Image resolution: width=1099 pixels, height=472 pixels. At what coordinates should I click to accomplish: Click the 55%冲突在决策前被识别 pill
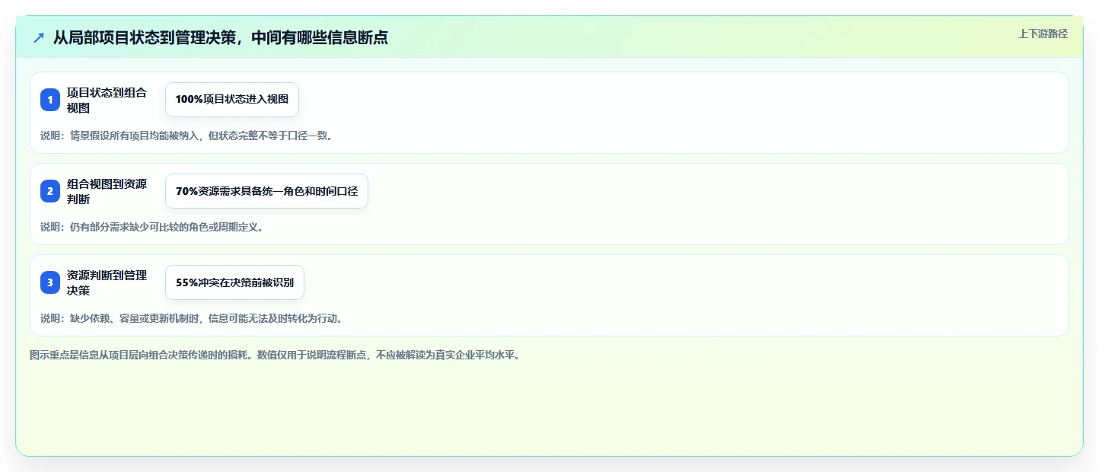(234, 282)
